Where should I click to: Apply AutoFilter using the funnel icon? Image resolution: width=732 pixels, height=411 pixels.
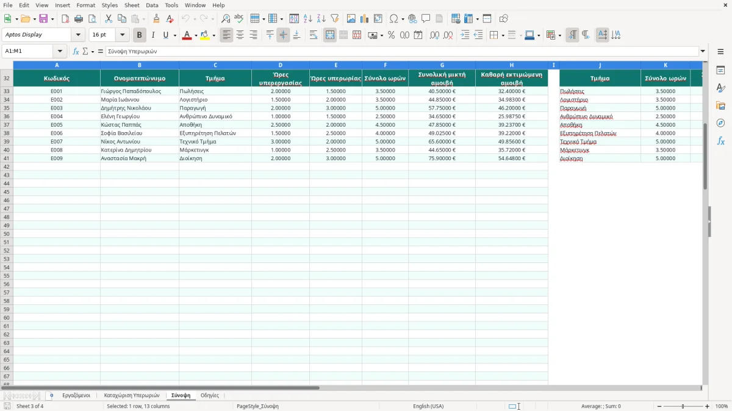[x=334, y=19]
